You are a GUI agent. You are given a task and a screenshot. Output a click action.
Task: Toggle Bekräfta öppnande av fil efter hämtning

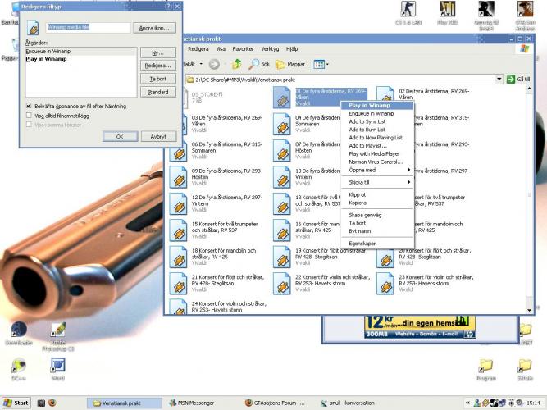30,107
